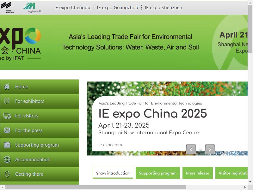Open the For visitors menu item
This screenshot has width=253, height=190.
(x=40, y=116)
